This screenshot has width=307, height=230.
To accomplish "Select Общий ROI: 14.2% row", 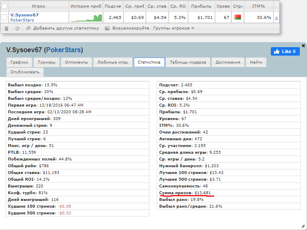I will tap(77, 179).
